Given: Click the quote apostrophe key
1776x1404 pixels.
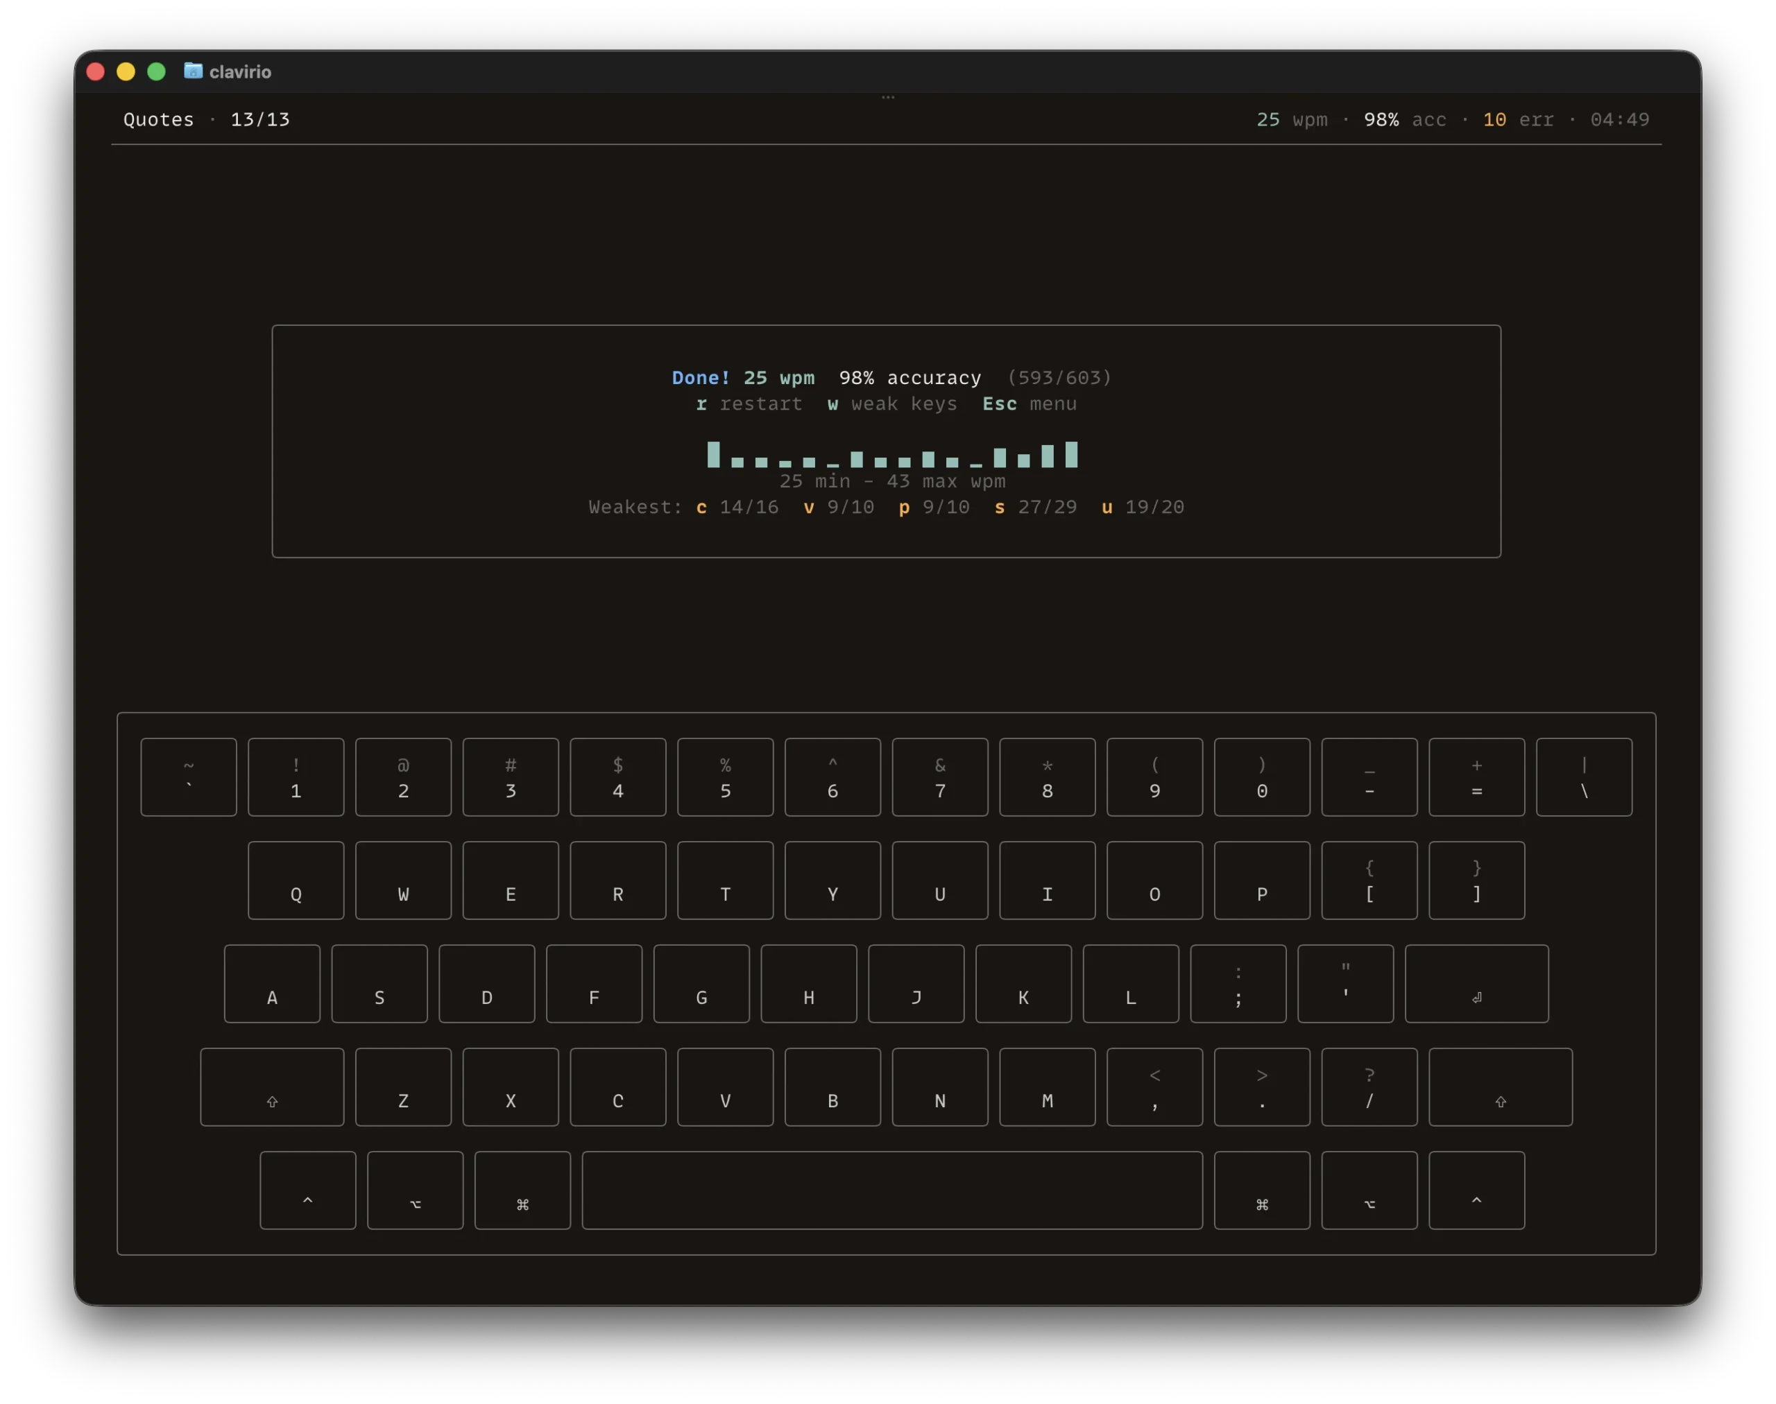Looking at the screenshot, I should pyautogui.click(x=1345, y=983).
